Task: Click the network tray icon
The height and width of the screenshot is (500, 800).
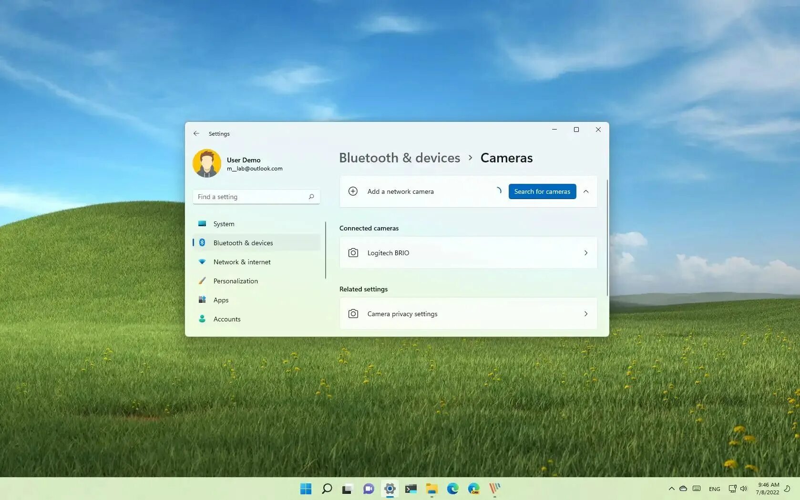Action: click(x=733, y=489)
